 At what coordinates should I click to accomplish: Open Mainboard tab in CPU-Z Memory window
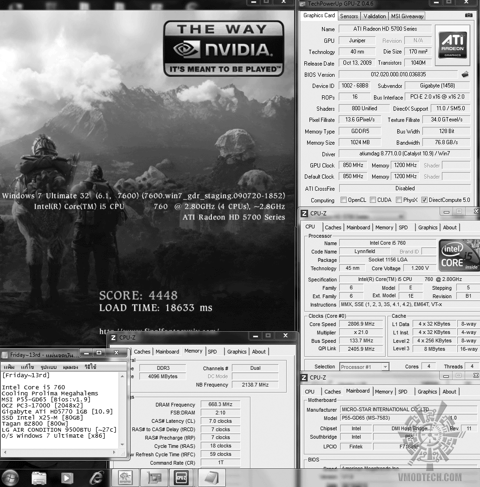167,352
